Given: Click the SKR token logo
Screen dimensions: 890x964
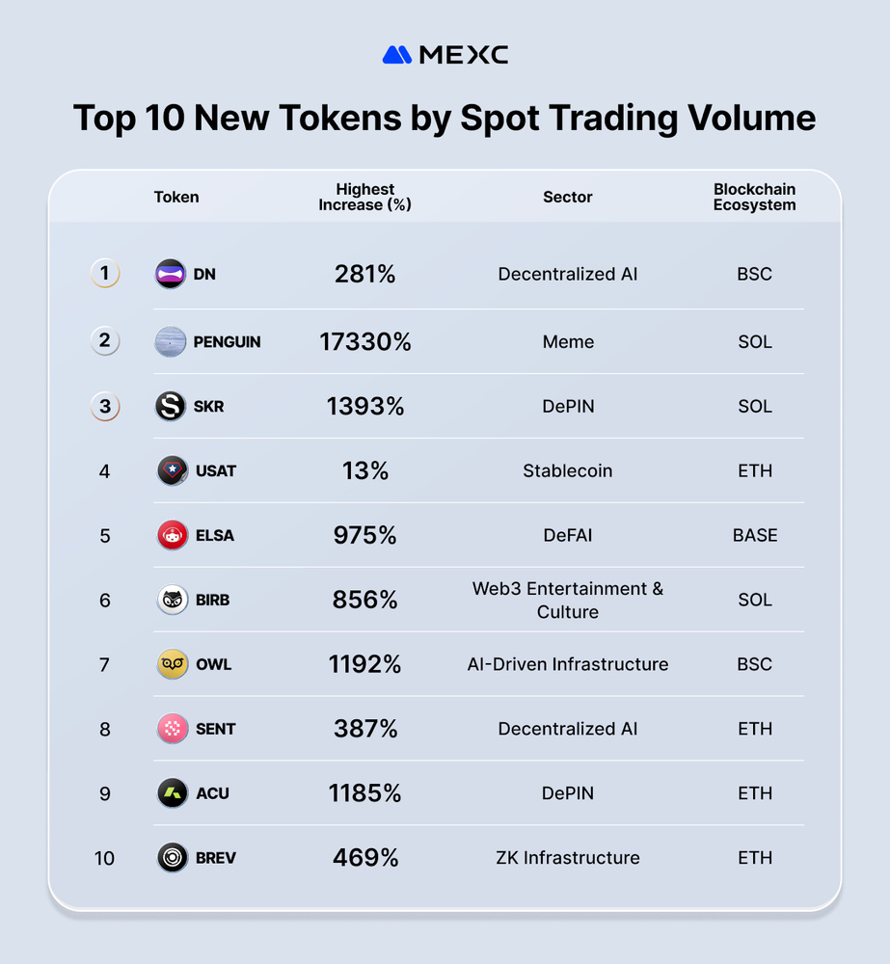Looking at the screenshot, I should coord(171,407).
